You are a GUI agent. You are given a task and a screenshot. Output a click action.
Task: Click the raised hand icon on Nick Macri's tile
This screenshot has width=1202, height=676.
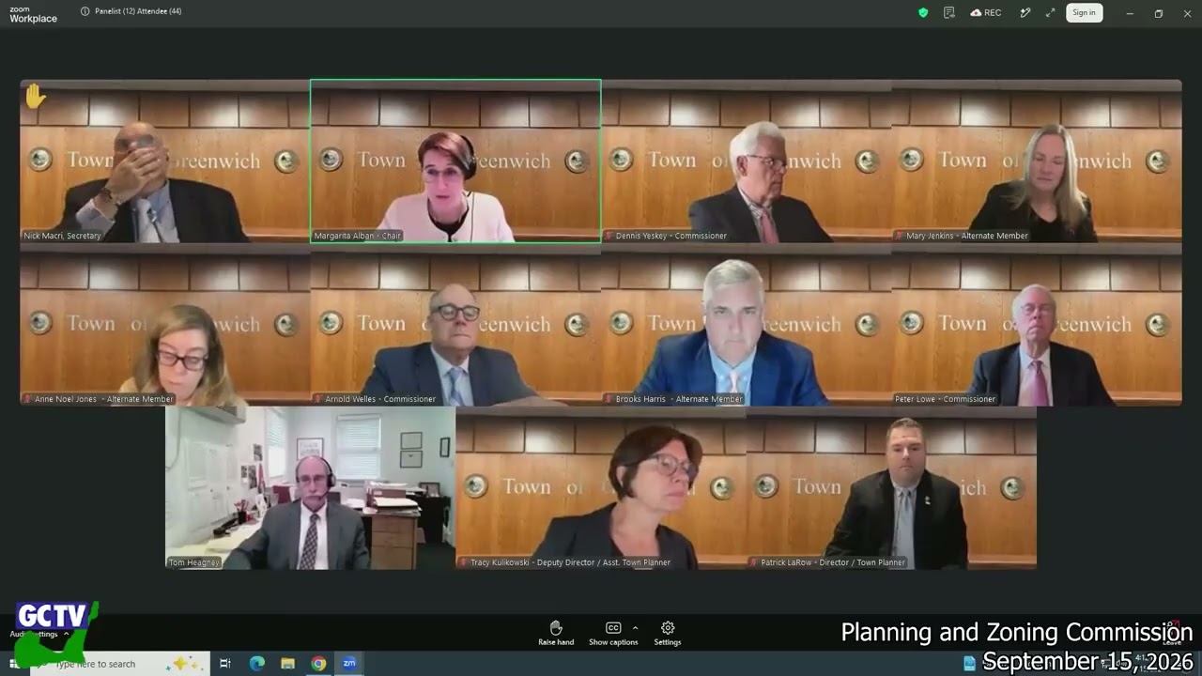pos(36,96)
